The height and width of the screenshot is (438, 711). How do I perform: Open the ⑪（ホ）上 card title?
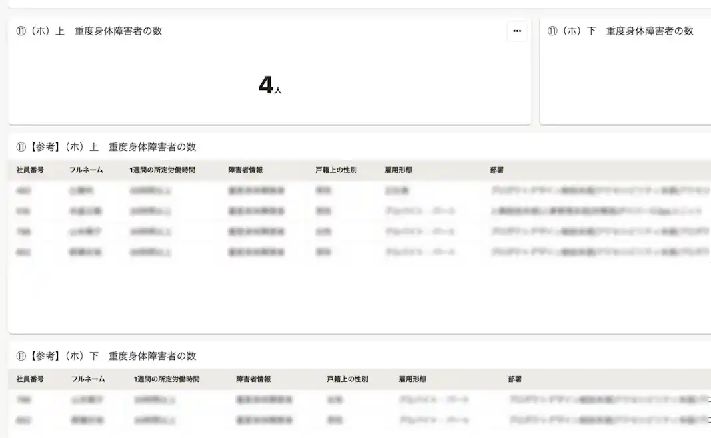[x=87, y=31]
